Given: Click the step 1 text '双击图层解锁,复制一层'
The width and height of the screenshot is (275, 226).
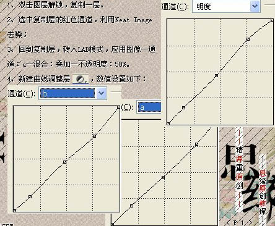Looking at the screenshot, I should pyautogui.click(x=59, y=5).
